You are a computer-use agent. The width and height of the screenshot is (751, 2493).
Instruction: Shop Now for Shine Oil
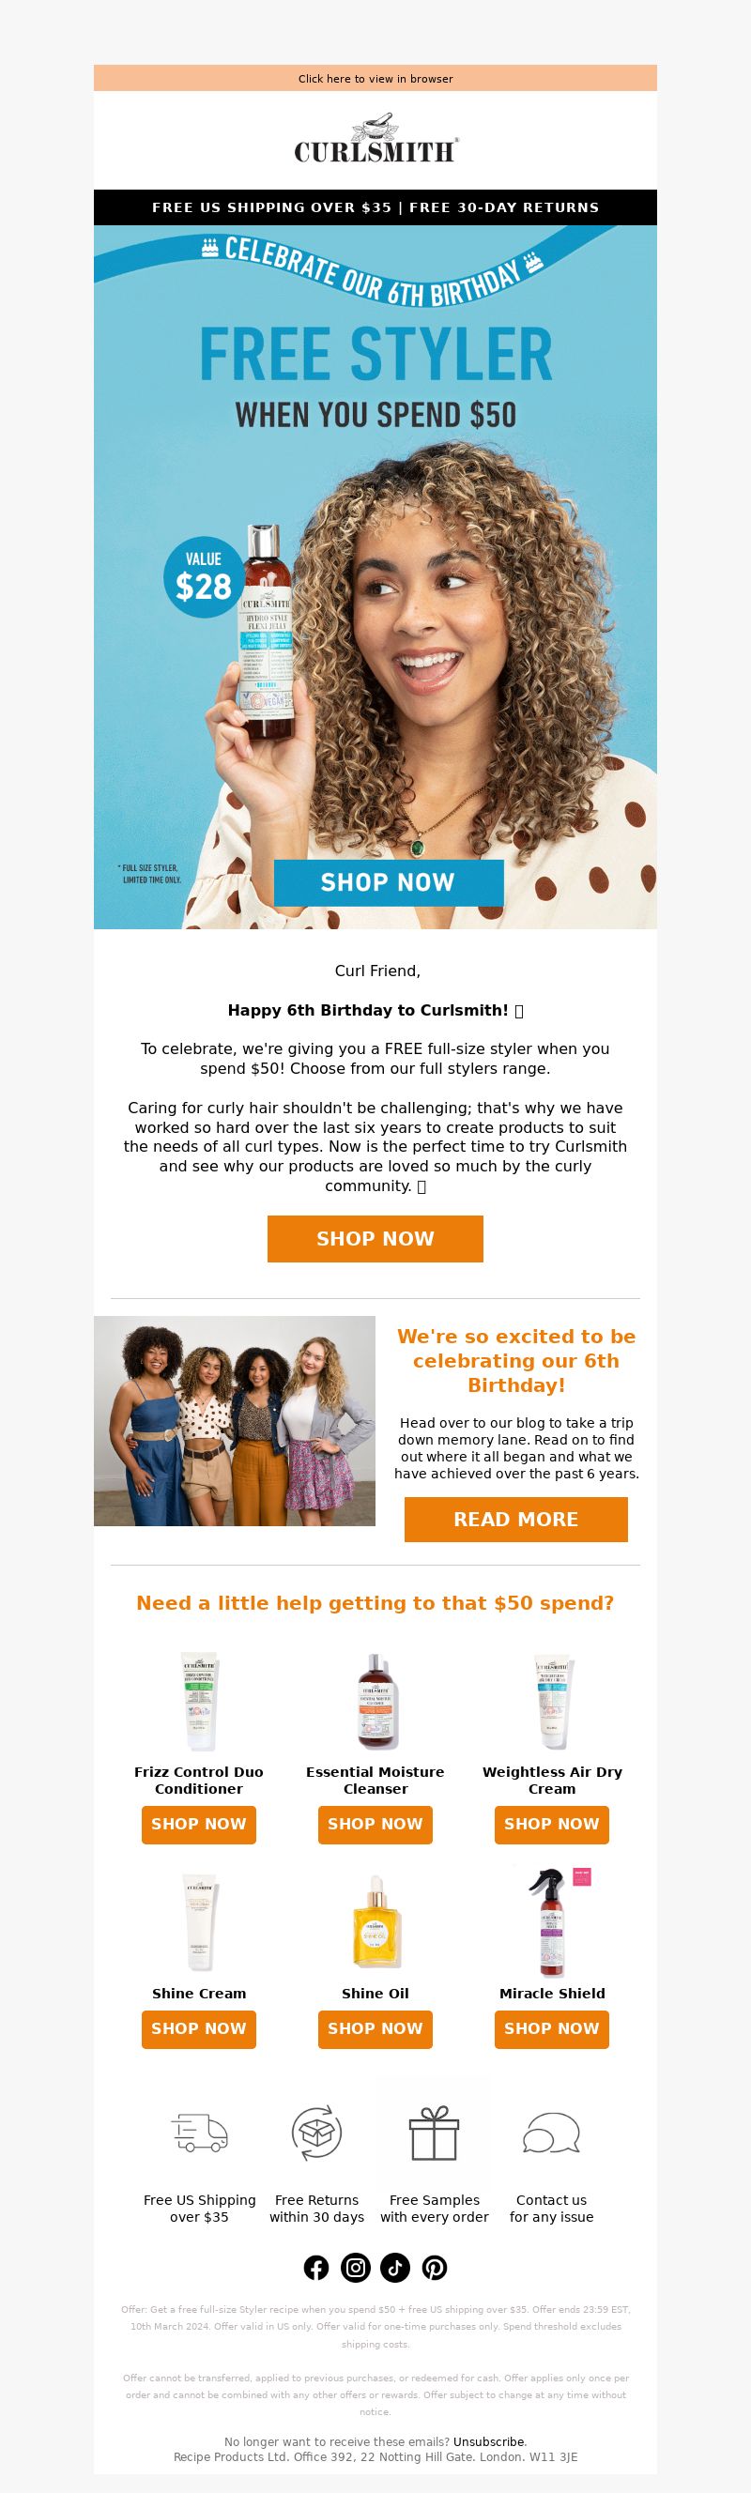click(x=375, y=2027)
